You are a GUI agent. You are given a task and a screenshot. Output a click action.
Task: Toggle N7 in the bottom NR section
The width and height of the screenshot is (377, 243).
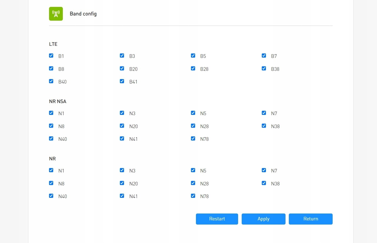(x=264, y=170)
